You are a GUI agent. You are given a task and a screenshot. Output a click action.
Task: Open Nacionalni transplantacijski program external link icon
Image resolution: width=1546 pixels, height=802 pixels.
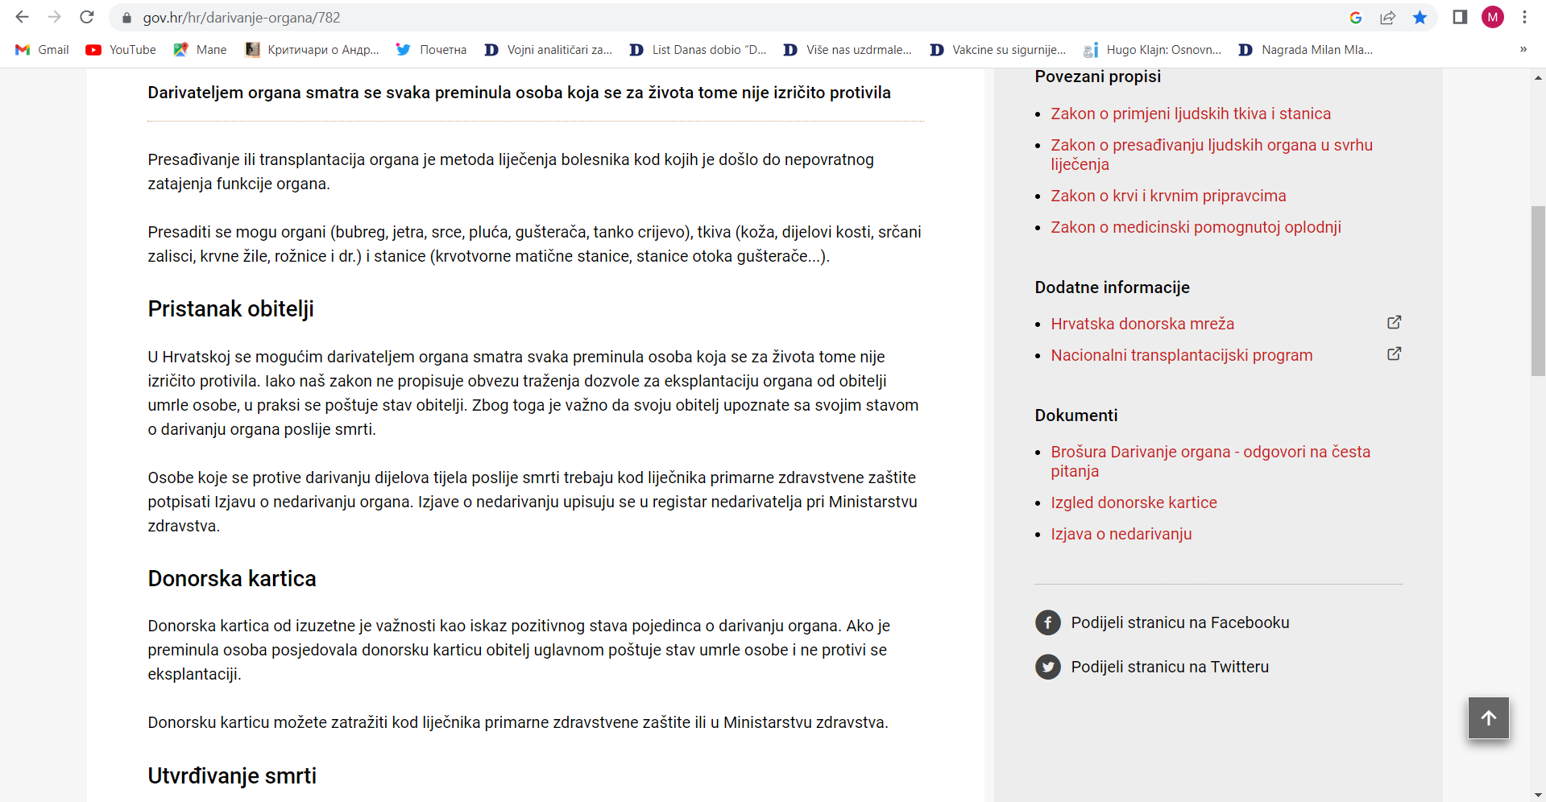tap(1395, 353)
